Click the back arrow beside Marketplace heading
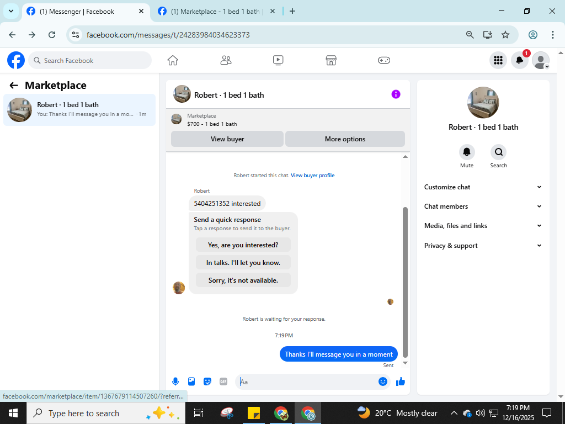 (14, 86)
